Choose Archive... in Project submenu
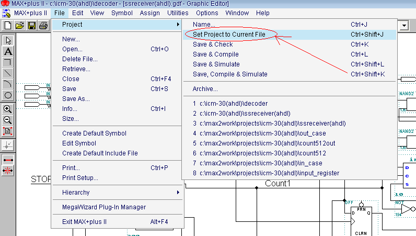416x236 pixels. coord(290,89)
